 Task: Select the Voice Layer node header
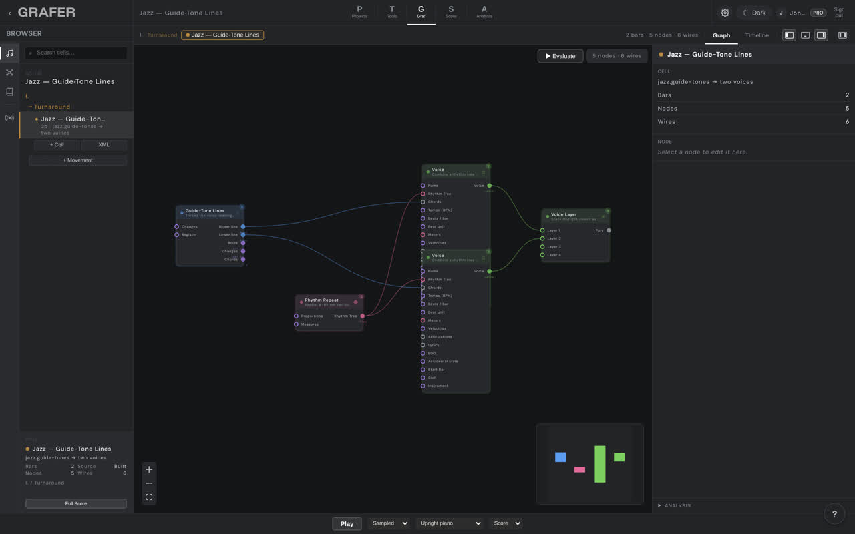[575, 216]
